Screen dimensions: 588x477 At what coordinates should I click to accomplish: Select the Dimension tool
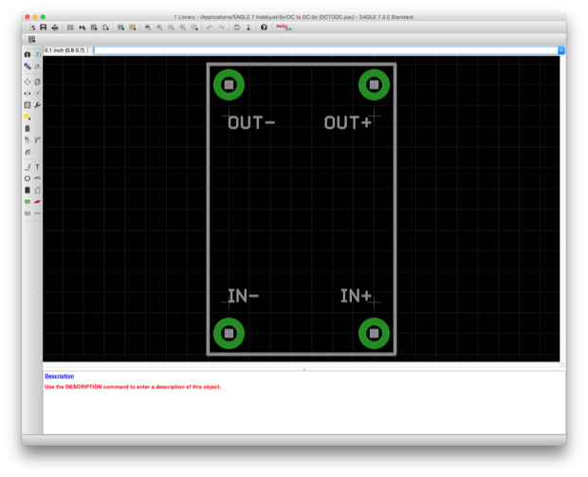click(x=38, y=213)
